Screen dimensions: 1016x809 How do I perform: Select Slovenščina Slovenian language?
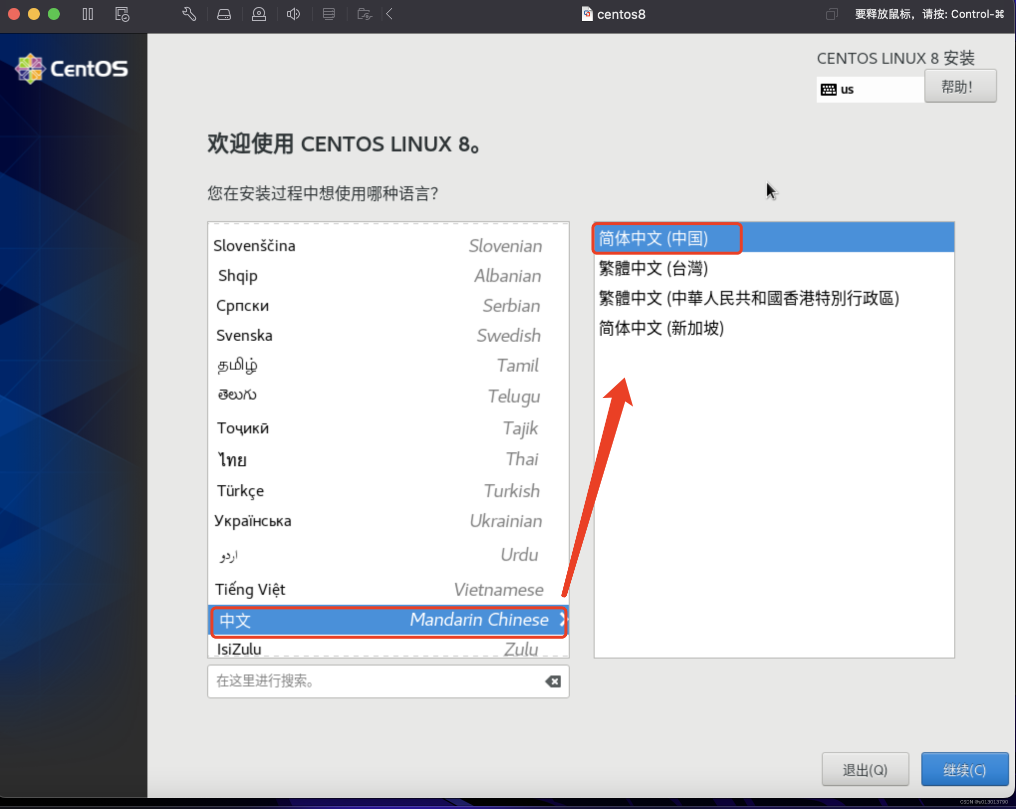click(388, 246)
